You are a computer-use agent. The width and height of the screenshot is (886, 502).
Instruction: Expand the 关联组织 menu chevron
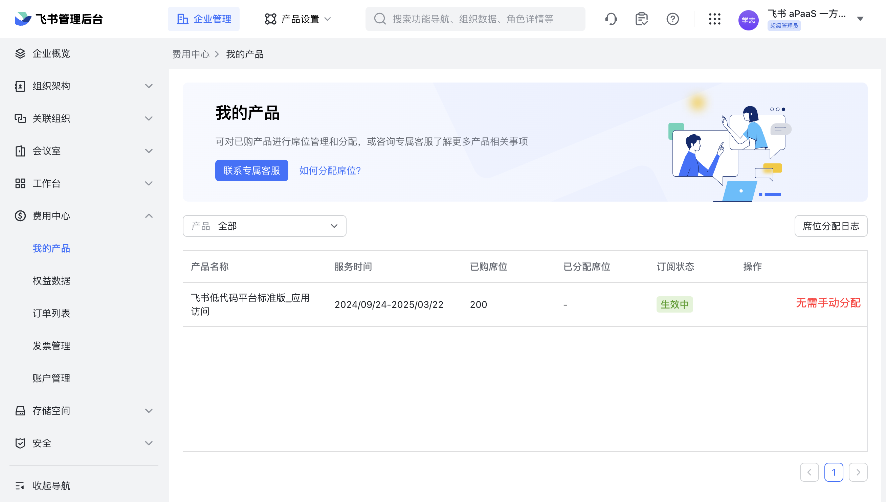click(149, 118)
